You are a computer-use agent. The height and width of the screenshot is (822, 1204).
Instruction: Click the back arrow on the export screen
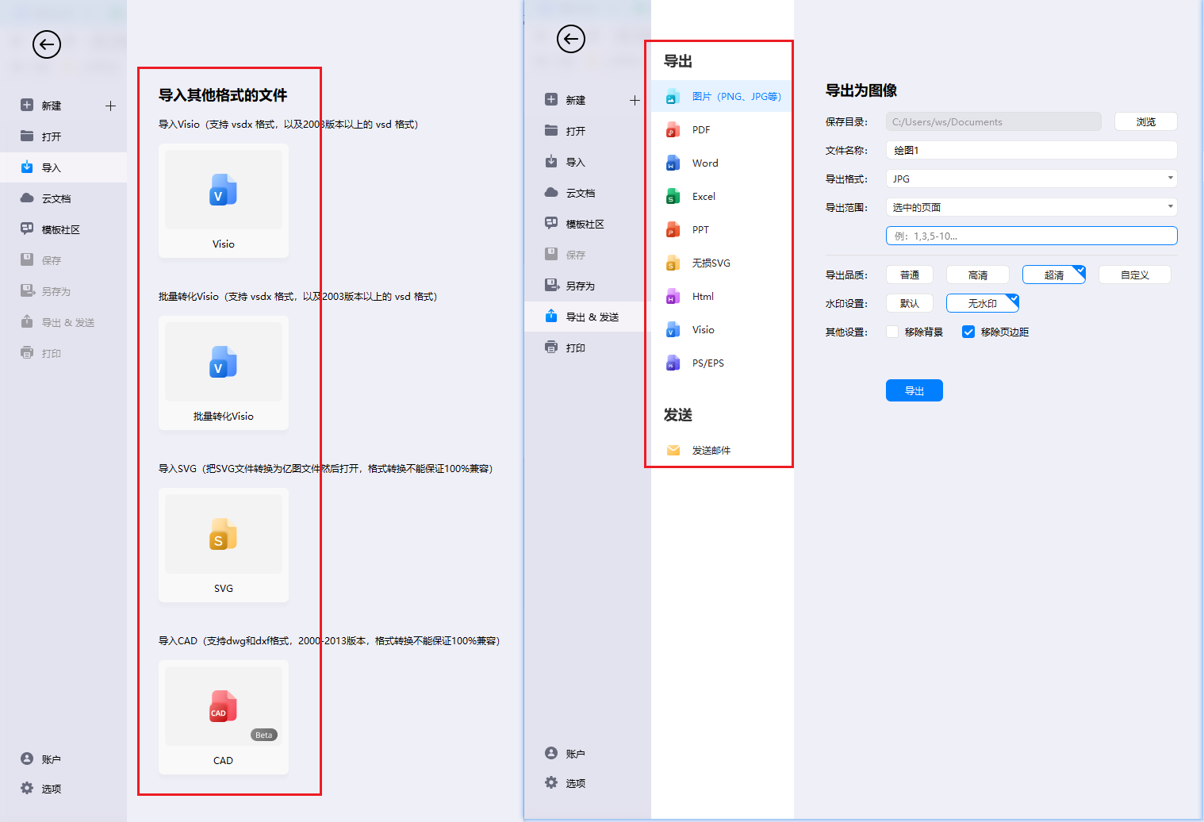(x=571, y=39)
